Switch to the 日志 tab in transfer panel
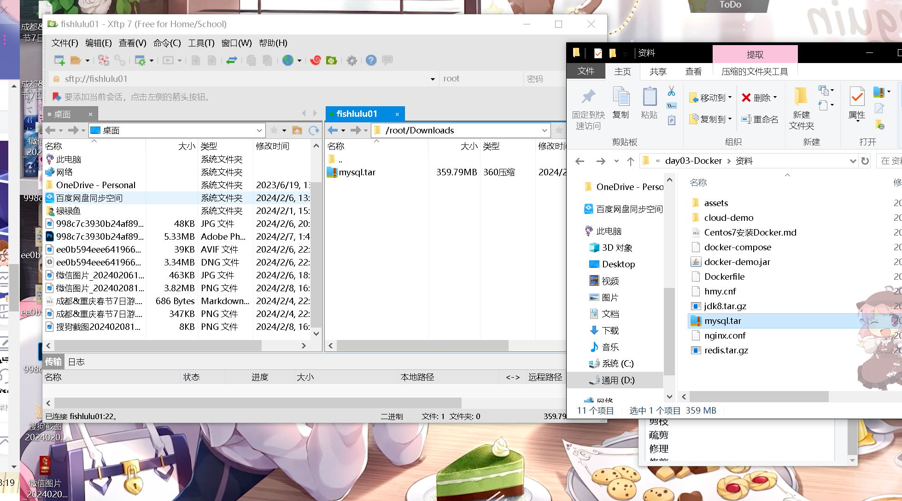The width and height of the screenshot is (902, 501). point(76,362)
